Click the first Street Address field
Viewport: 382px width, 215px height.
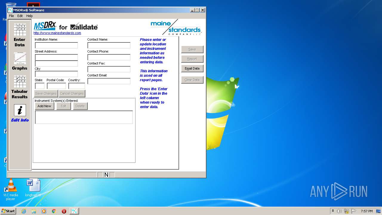[x=56, y=57]
